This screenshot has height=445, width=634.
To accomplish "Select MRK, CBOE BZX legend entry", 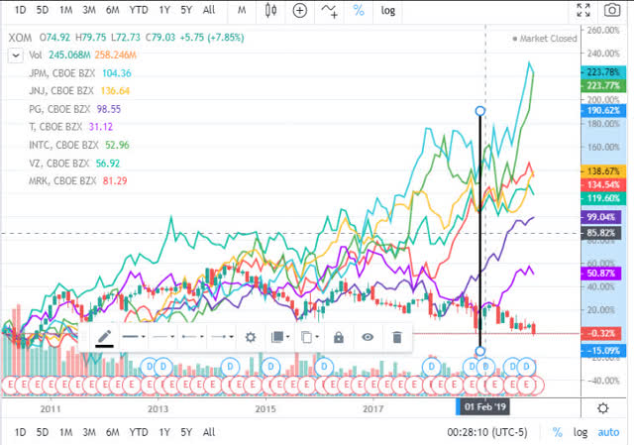I will click(62, 180).
